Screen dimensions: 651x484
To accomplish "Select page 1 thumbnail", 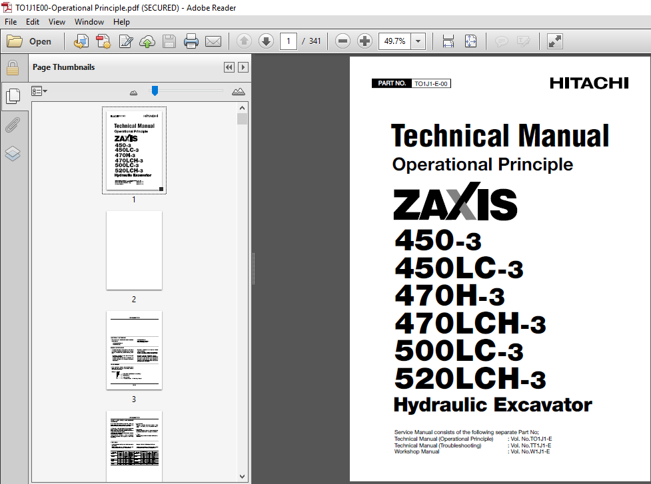I will point(134,150).
